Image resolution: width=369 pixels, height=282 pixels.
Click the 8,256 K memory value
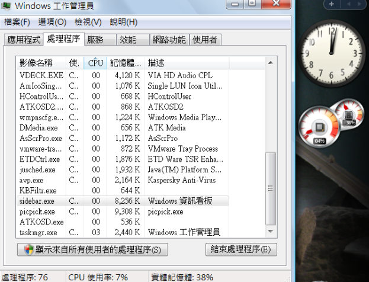click(x=127, y=201)
